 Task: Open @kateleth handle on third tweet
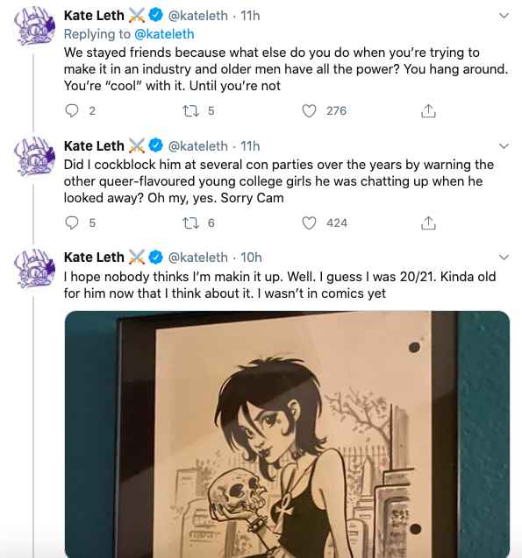click(197, 258)
